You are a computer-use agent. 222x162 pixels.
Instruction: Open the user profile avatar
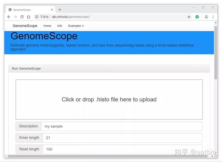(206, 17)
